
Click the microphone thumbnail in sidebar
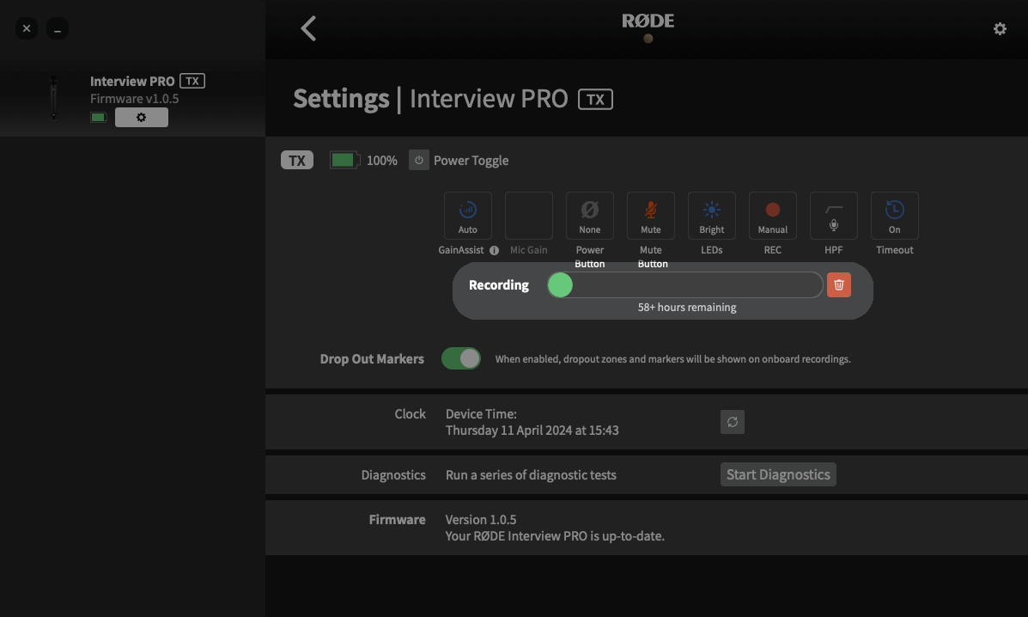coord(54,98)
